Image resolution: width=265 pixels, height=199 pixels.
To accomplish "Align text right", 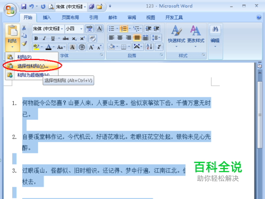I will pos(128,38).
